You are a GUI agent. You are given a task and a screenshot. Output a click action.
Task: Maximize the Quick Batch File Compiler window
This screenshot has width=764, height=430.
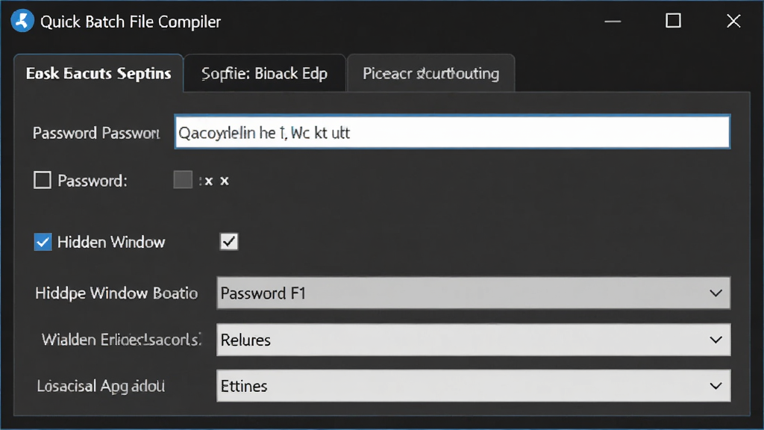[674, 21]
